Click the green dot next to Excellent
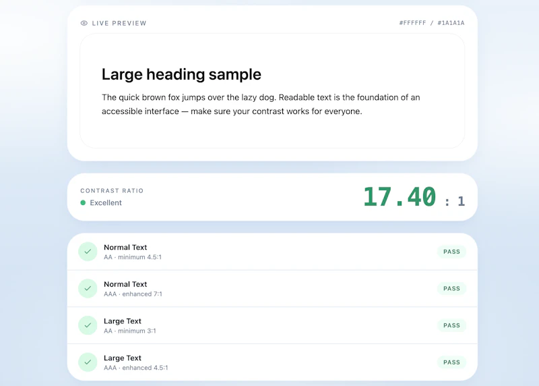539x386 pixels. [x=83, y=202]
